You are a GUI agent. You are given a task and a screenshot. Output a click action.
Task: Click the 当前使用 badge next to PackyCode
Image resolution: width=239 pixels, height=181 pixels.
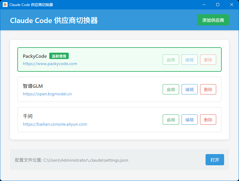click(x=59, y=56)
